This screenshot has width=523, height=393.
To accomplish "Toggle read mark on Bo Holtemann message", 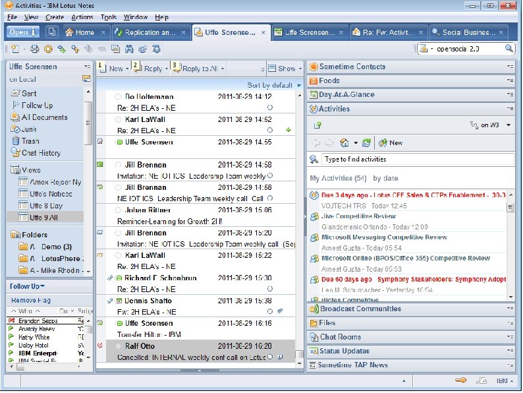I will [118, 96].
